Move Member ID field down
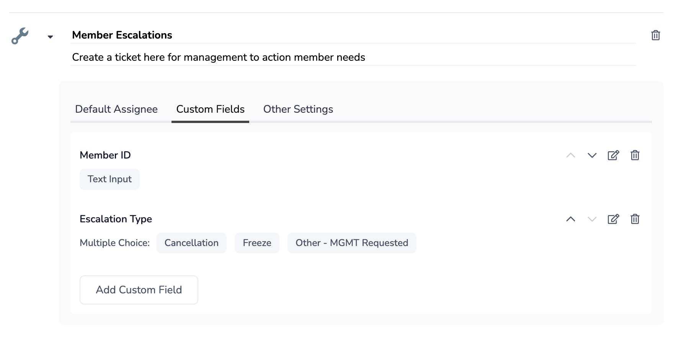 pyautogui.click(x=592, y=155)
